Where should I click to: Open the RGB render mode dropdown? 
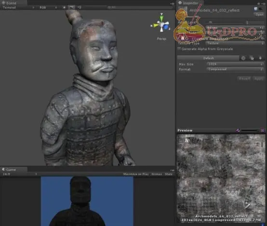pos(48,8)
